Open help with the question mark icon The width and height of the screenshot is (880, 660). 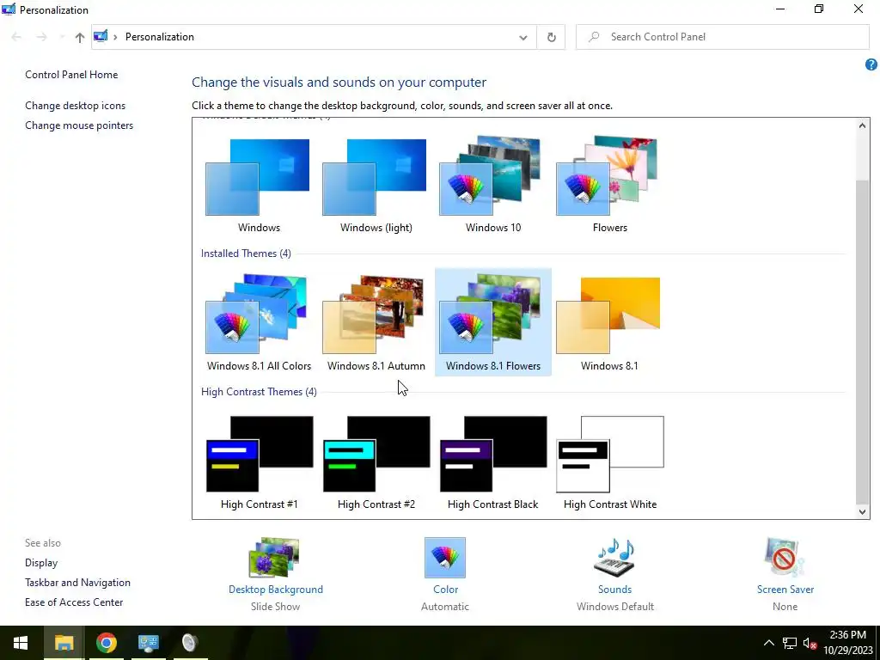871,64
